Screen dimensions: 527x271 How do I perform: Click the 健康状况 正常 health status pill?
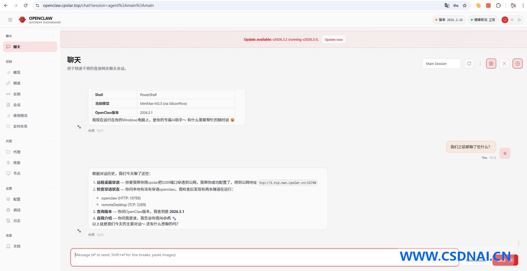(483, 20)
